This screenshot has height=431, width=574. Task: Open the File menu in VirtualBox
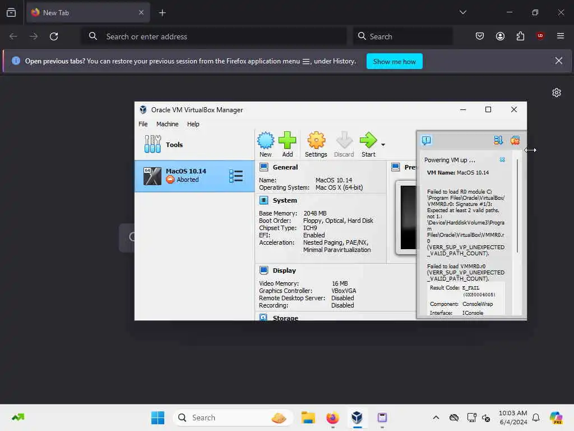click(x=143, y=124)
